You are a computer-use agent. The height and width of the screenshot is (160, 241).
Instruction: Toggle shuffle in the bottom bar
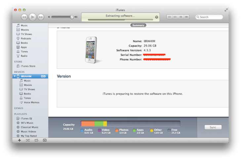click(x=27, y=140)
